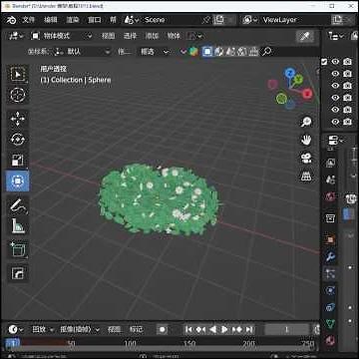
Task: Open the 渲染 Render menu
Action: [73, 20]
